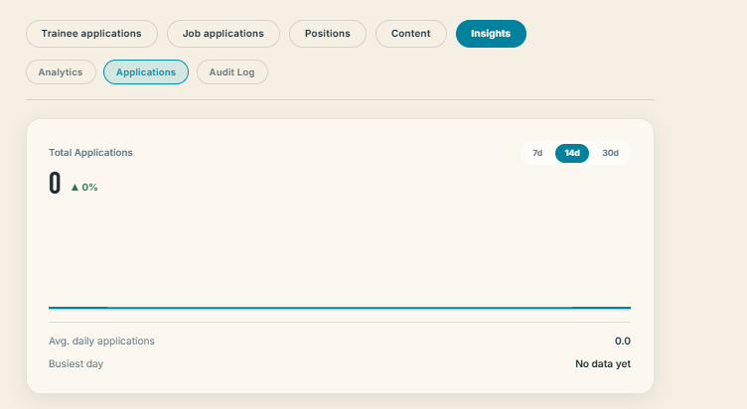Set chart range to 7d

click(x=537, y=153)
